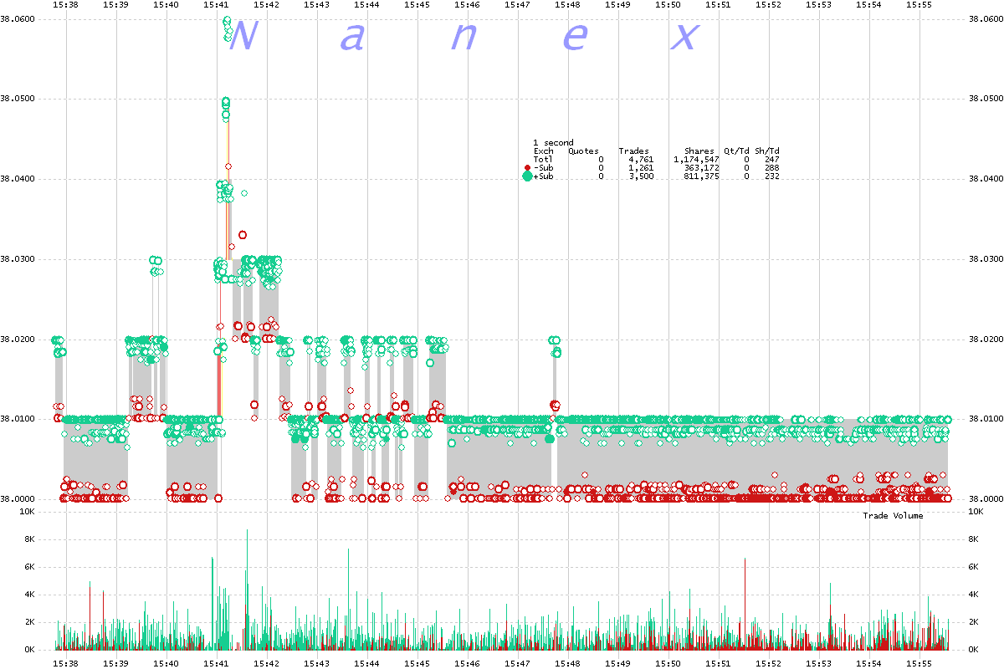Click 2K on the right volume axis
Image resolution: width=1004 pixels, height=669 pixels.
pos(973,623)
